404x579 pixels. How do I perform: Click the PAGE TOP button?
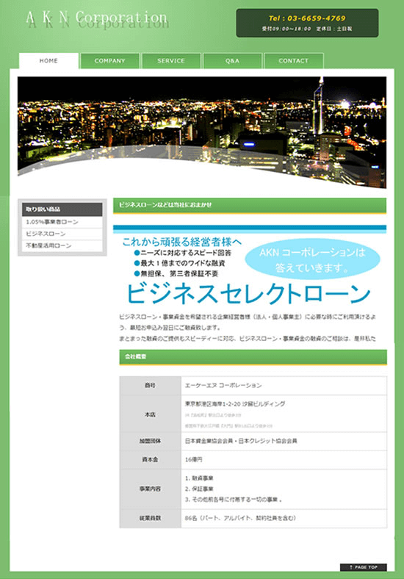click(x=364, y=567)
